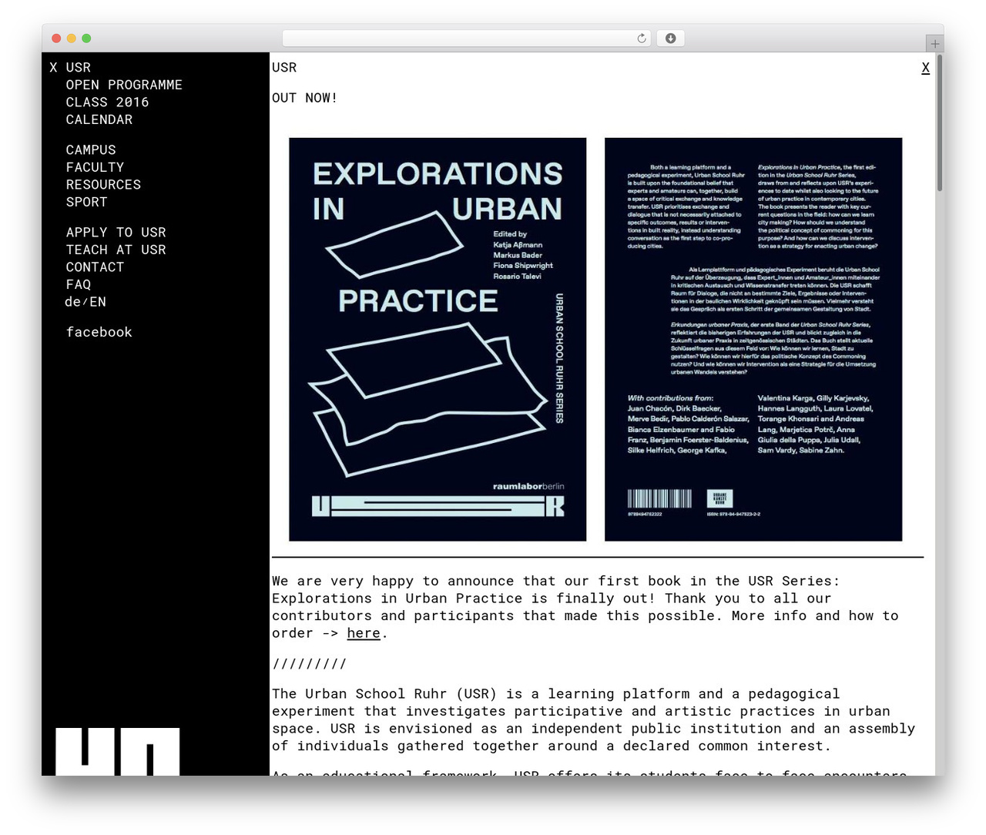This screenshot has height=835, width=986.
Task: Open the USR menu item
Action: (x=79, y=68)
